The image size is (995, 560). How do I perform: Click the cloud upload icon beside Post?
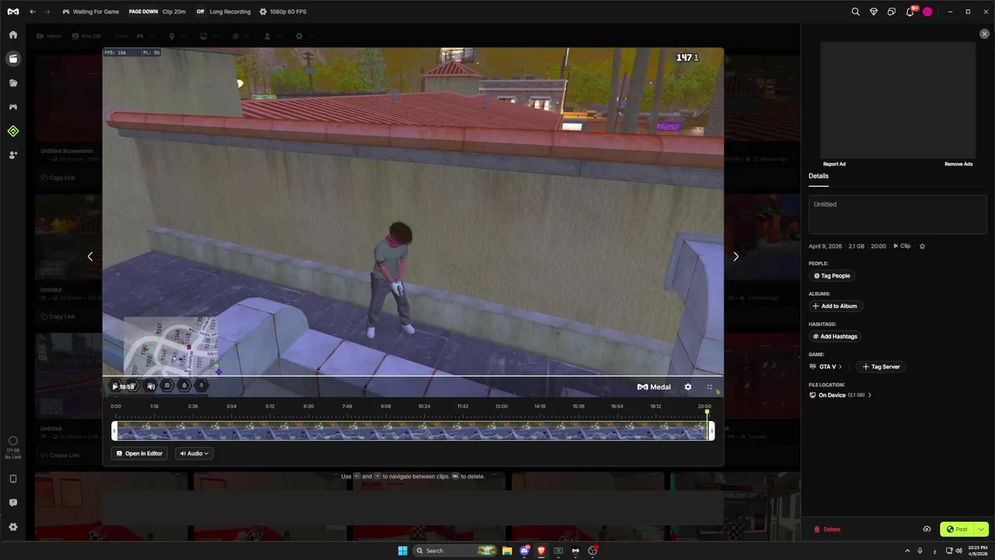click(927, 530)
